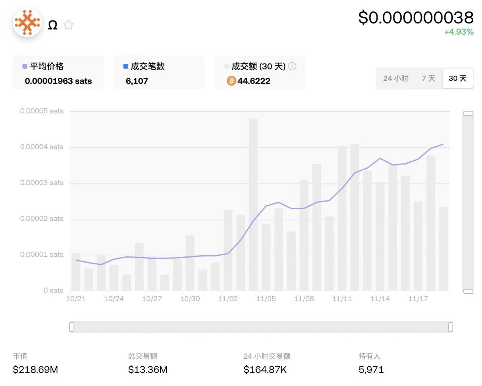Click the info icon next to 成交额 (30 天)
Image resolution: width=482 pixels, height=386 pixels.
292,66
